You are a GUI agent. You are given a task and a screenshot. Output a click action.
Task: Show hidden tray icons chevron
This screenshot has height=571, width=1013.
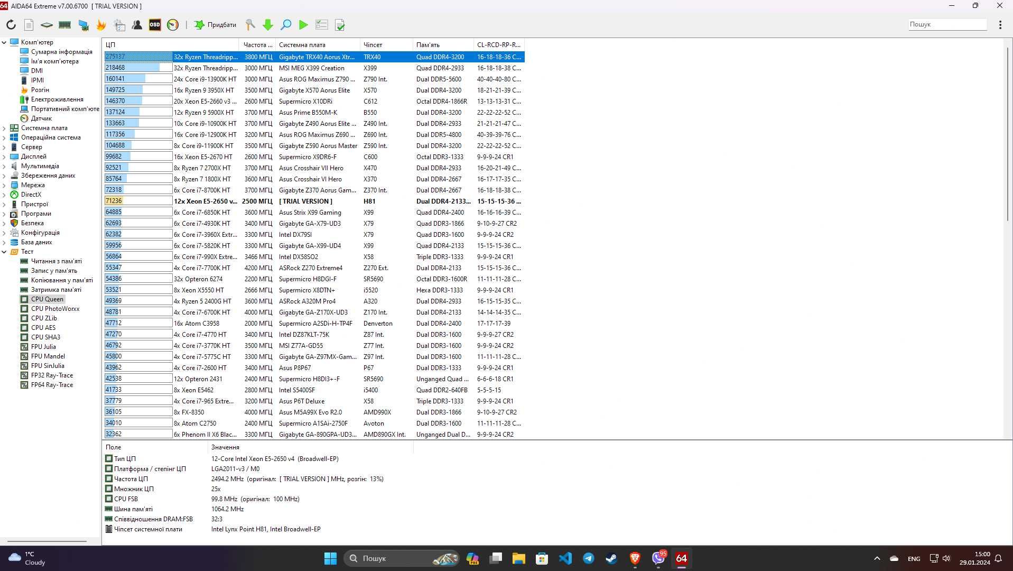point(877,558)
